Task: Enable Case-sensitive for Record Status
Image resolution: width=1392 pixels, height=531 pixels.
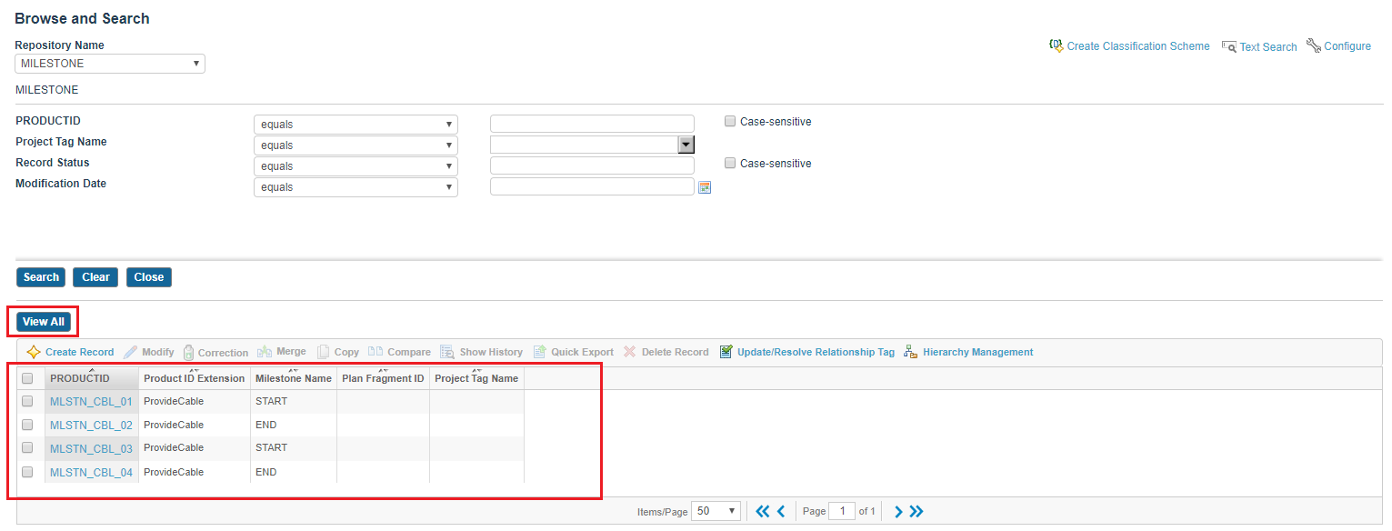Action: pyautogui.click(x=730, y=163)
